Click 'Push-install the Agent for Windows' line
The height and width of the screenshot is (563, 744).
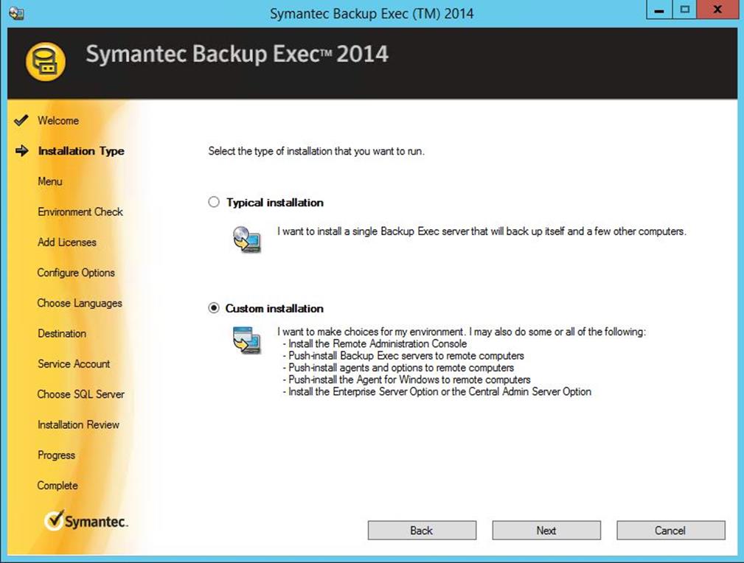(406, 380)
